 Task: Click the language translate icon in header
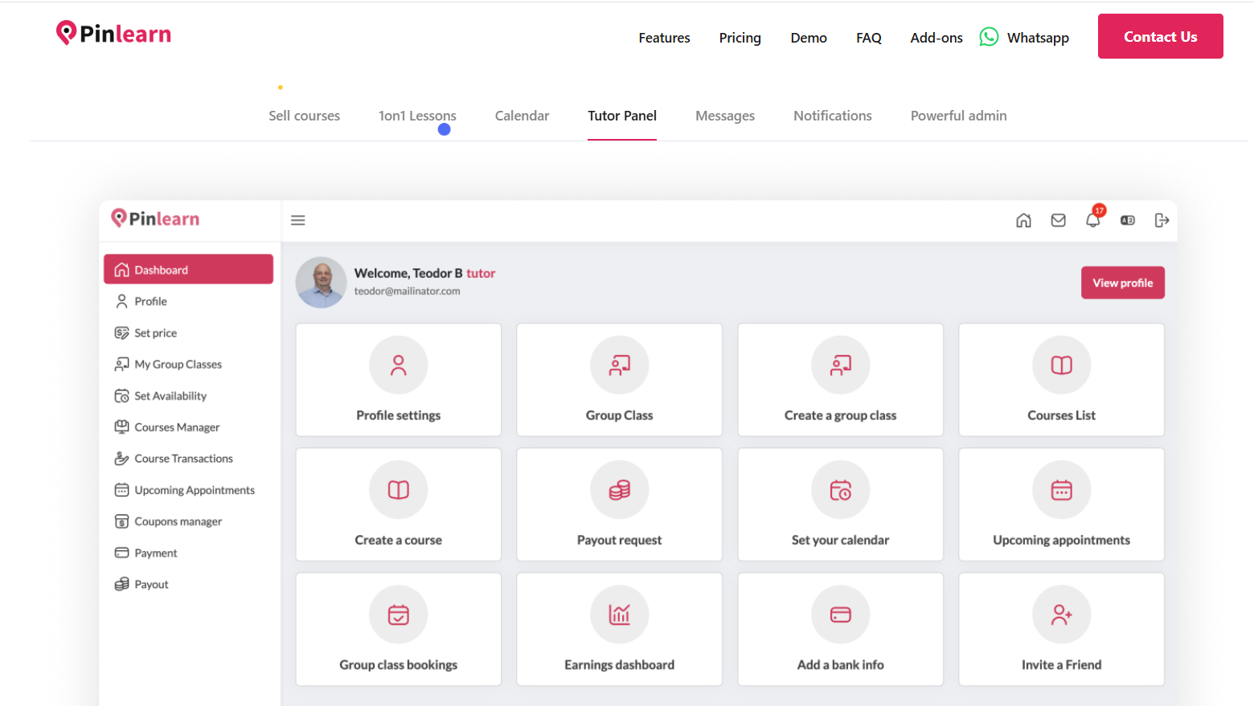pyautogui.click(x=1128, y=220)
